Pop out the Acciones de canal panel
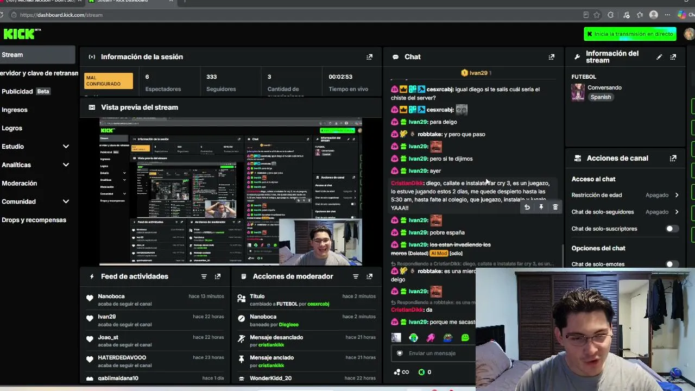 click(x=673, y=158)
